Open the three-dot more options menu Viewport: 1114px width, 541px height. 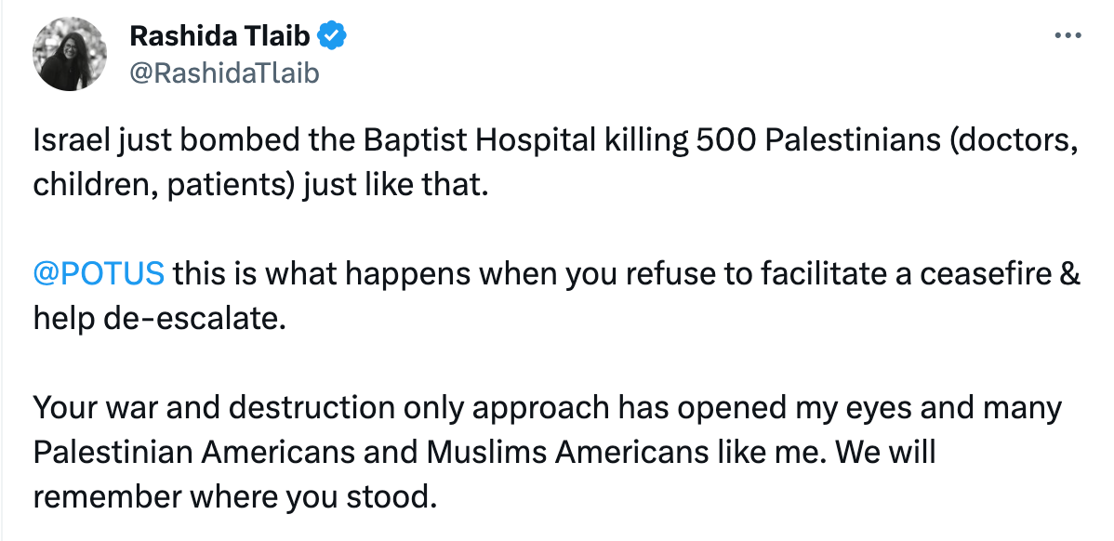click(x=1066, y=35)
